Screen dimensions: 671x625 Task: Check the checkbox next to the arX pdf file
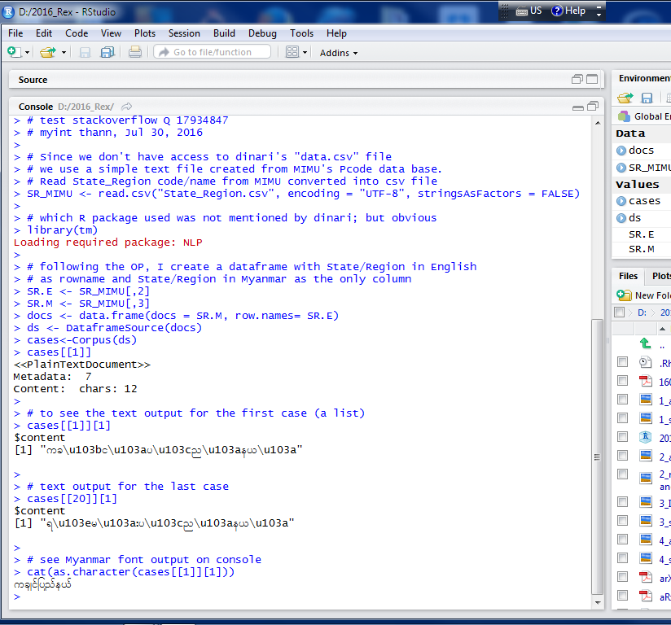pos(623,576)
